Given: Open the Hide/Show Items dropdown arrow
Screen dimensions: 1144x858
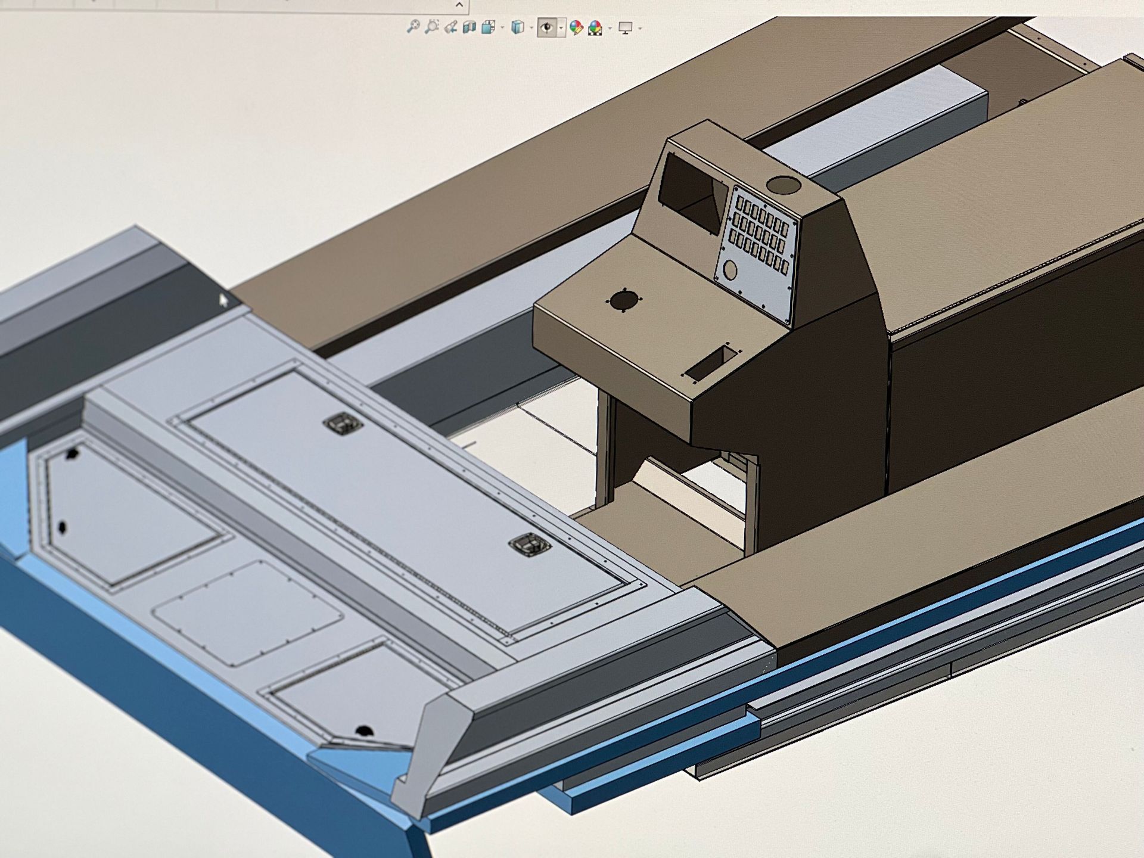Looking at the screenshot, I should point(561,27).
